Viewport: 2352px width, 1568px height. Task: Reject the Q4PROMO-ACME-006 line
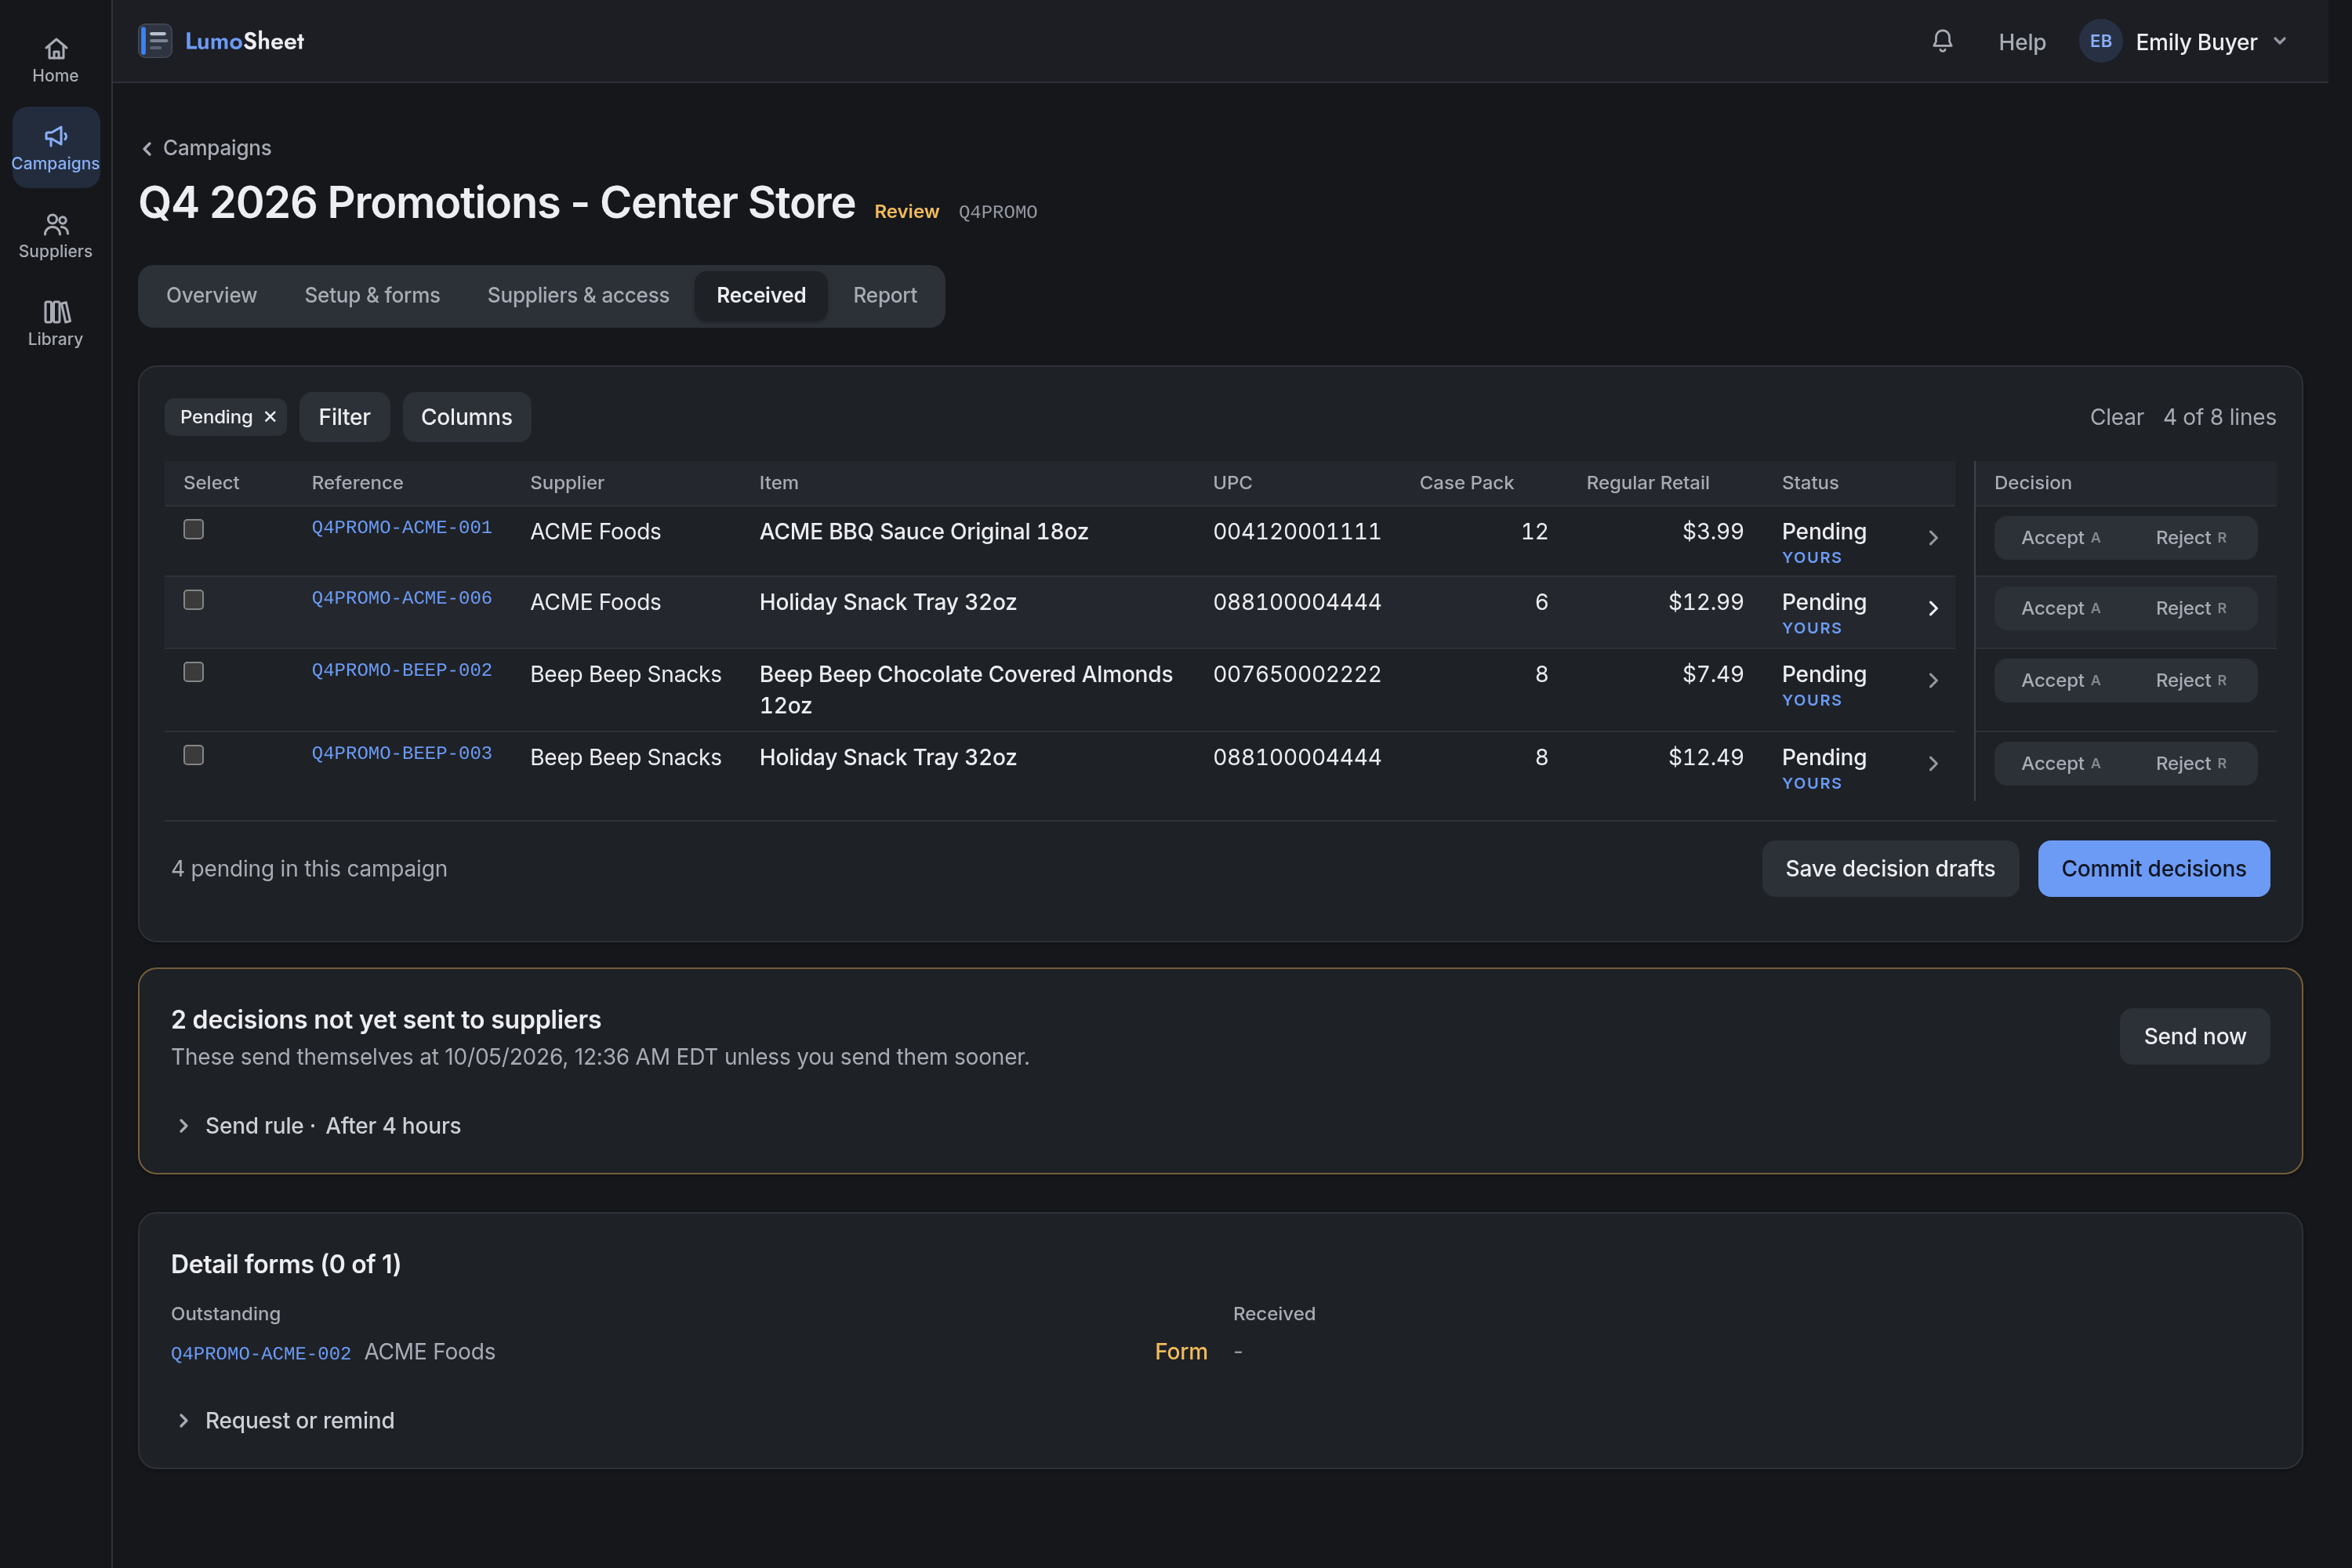[x=2190, y=609]
